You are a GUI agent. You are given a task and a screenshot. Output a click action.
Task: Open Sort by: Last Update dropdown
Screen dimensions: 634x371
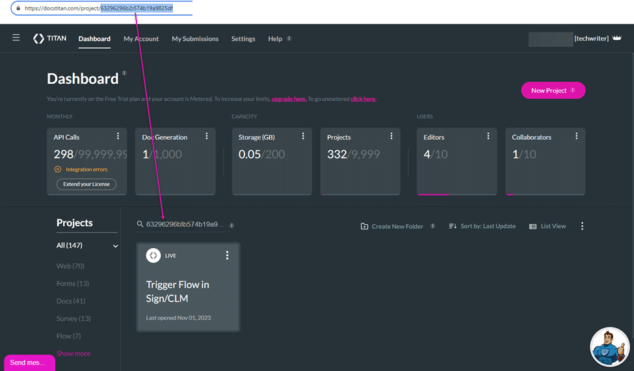[x=482, y=226]
